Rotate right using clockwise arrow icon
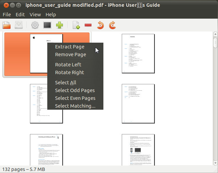This screenshot has height=173, width=218. point(112,25)
